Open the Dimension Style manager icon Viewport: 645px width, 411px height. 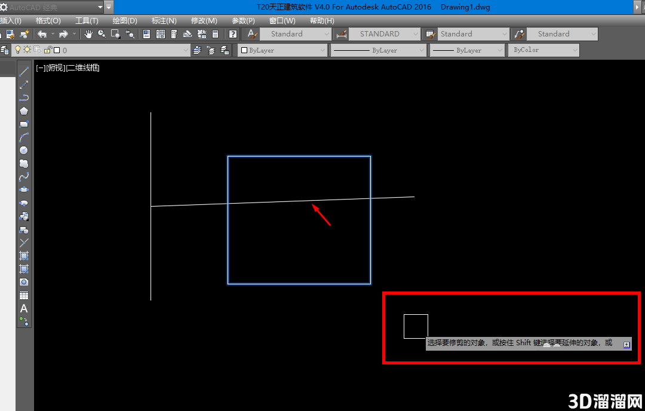342,34
